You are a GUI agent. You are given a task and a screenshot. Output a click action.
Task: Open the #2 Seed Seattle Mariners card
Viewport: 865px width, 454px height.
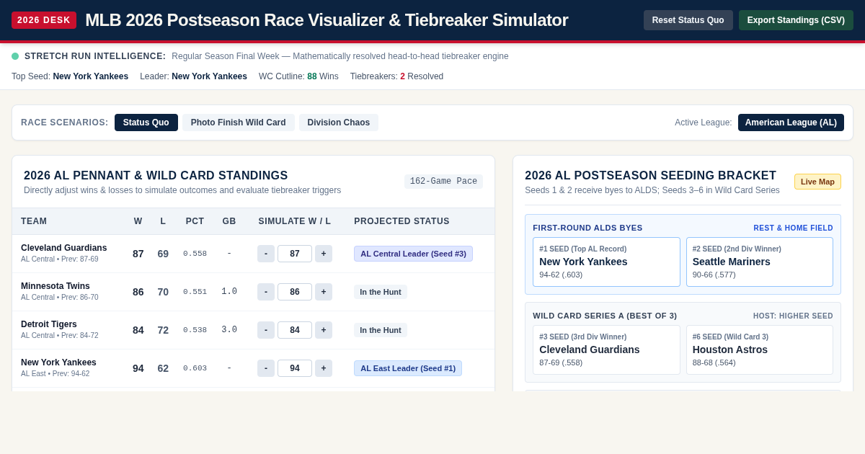coord(760,262)
